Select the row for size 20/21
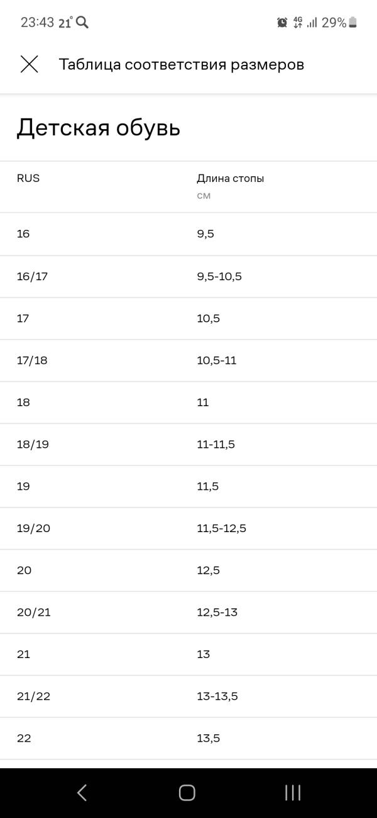Viewport: 377px width, 818px height. click(188, 612)
